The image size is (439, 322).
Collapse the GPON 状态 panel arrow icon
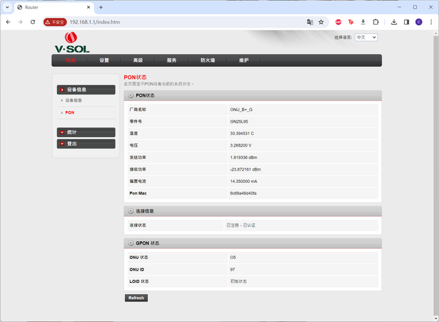click(131, 243)
